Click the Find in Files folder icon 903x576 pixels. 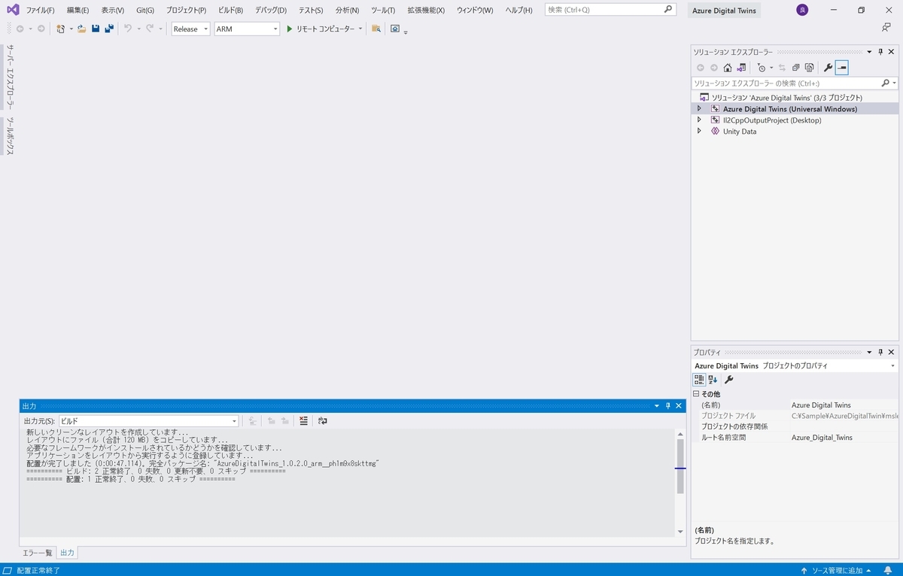pyautogui.click(x=376, y=29)
